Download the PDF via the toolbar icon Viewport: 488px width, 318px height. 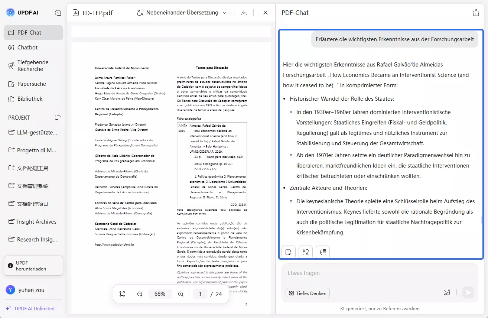click(x=244, y=12)
